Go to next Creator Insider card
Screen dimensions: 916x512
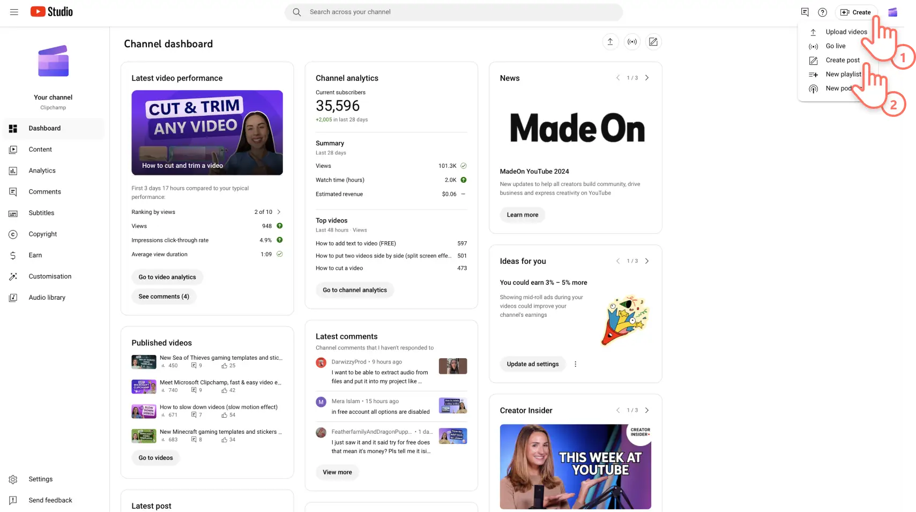[x=647, y=410]
